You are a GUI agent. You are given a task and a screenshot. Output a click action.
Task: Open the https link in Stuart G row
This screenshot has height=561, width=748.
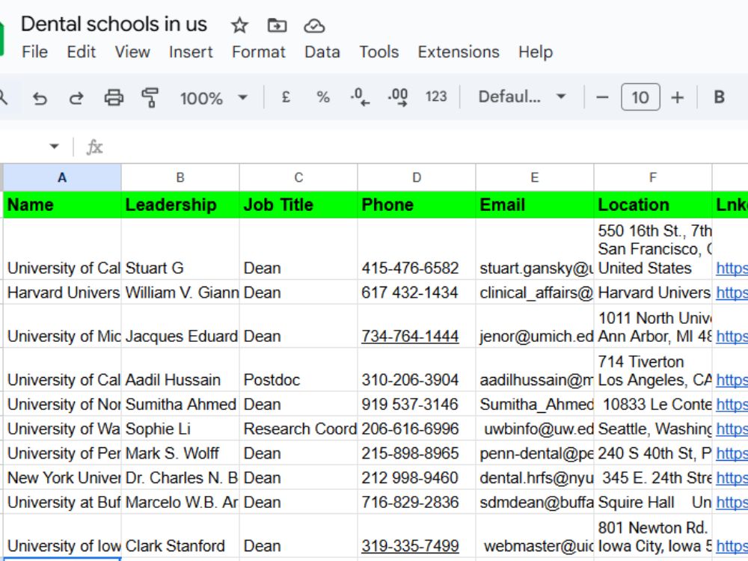pos(732,269)
